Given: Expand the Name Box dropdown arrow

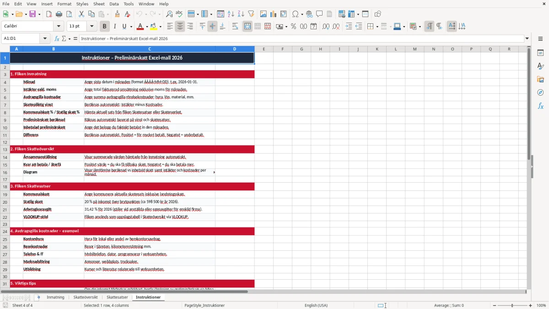Looking at the screenshot, I should [x=45, y=38].
